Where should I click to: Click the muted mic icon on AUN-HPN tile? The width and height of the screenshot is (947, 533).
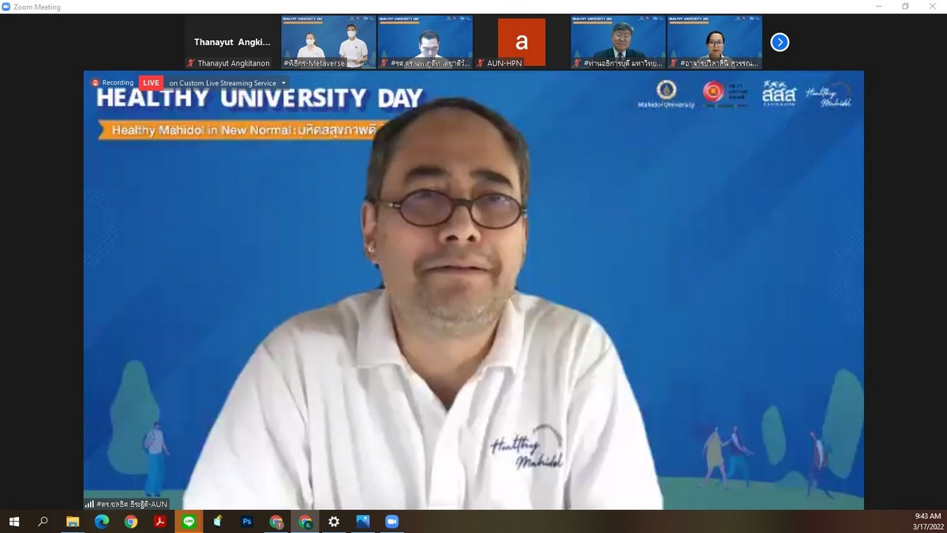pyautogui.click(x=480, y=63)
